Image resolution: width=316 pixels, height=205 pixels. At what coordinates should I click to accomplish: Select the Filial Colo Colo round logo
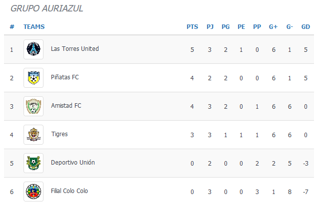pyautogui.click(x=33, y=192)
